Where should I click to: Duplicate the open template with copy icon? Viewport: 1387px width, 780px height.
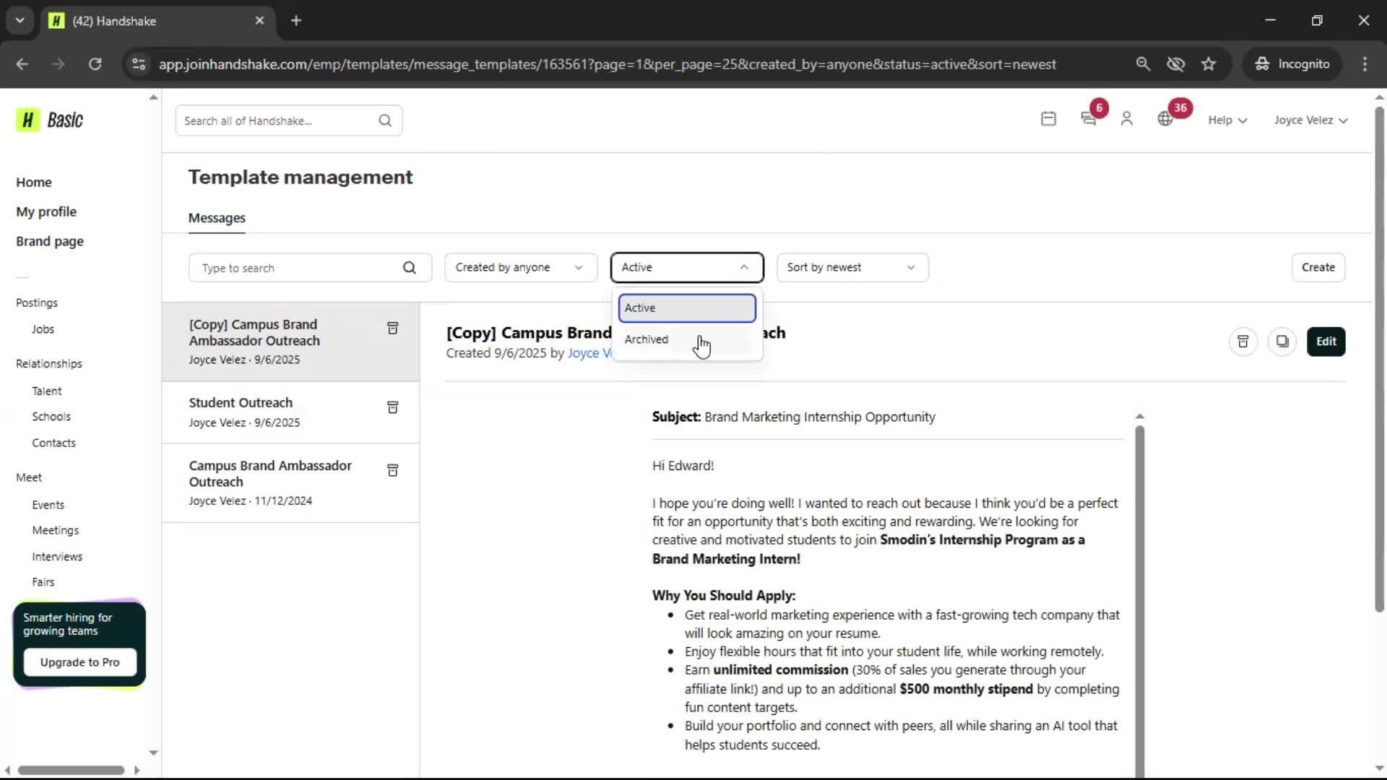pyautogui.click(x=1282, y=342)
